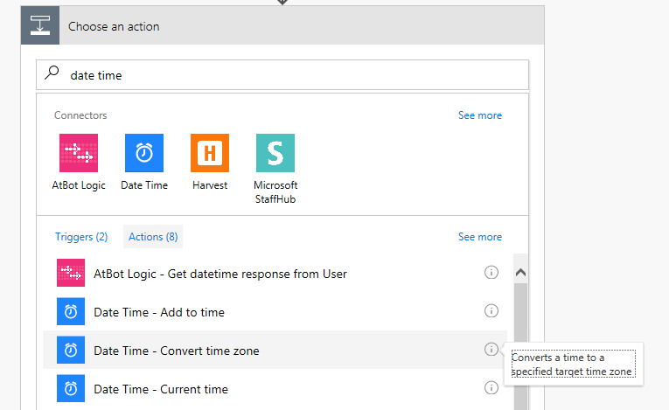Viewport: 669px width, 410px height.
Task: Click the Choose an action title text
Action: (x=114, y=26)
